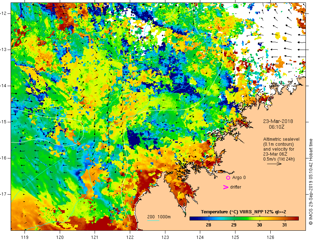Viewport: 313px width, 241px height.
Task: Click the magenta Argo 0 circle marker
Action: (x=228, y=178)
